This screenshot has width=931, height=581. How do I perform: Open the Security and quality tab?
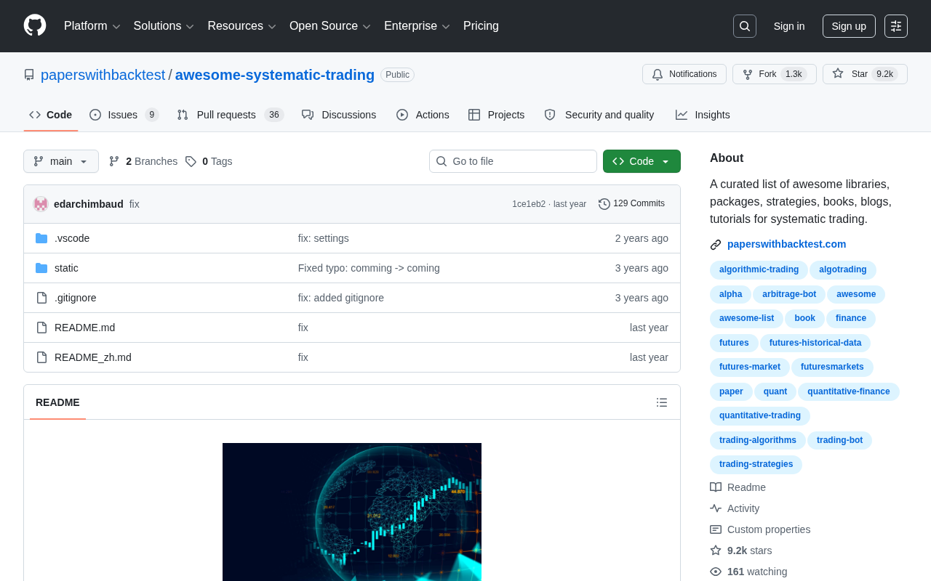(599, 115)
